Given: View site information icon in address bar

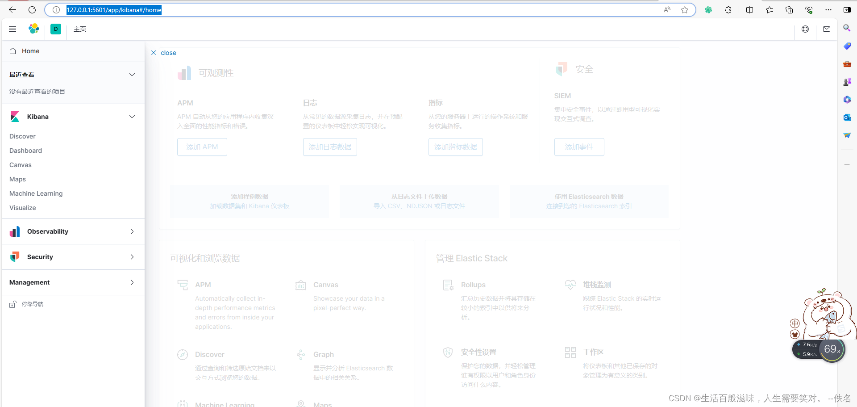Looking at the screenshot, I should [x=56, y=10].
